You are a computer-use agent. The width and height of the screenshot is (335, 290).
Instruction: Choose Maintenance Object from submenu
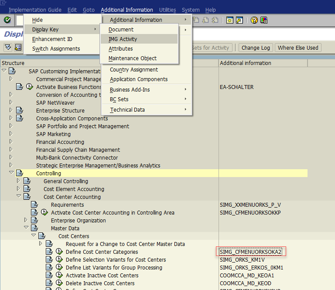(x=139, y=58)
